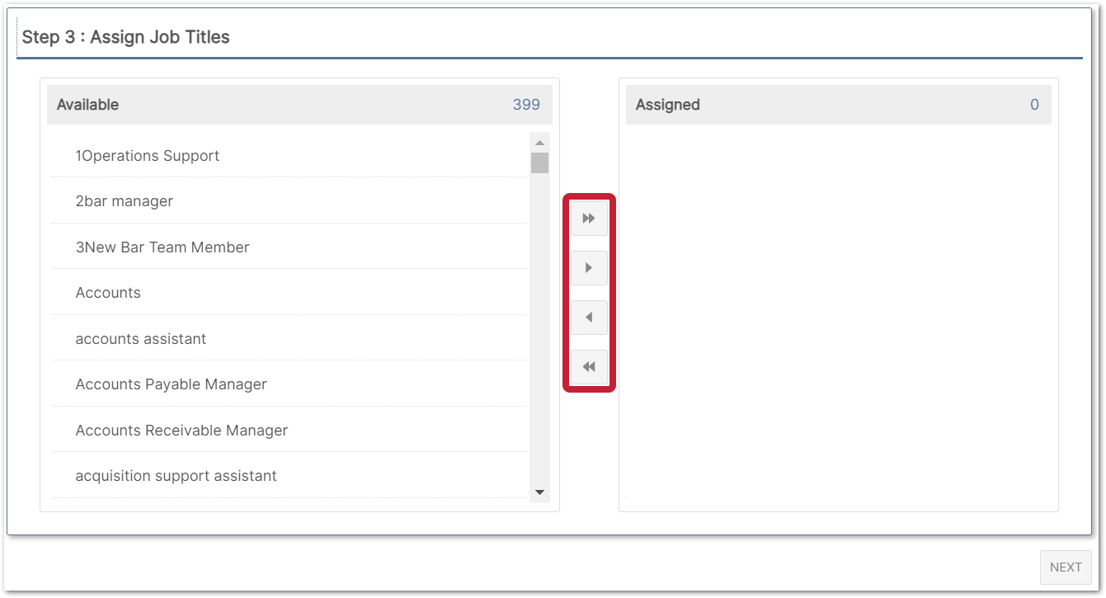The image size is (1106, 598).
Task: Click the scrollbar down arrow in Available list
Action: [x=539, y=492]
